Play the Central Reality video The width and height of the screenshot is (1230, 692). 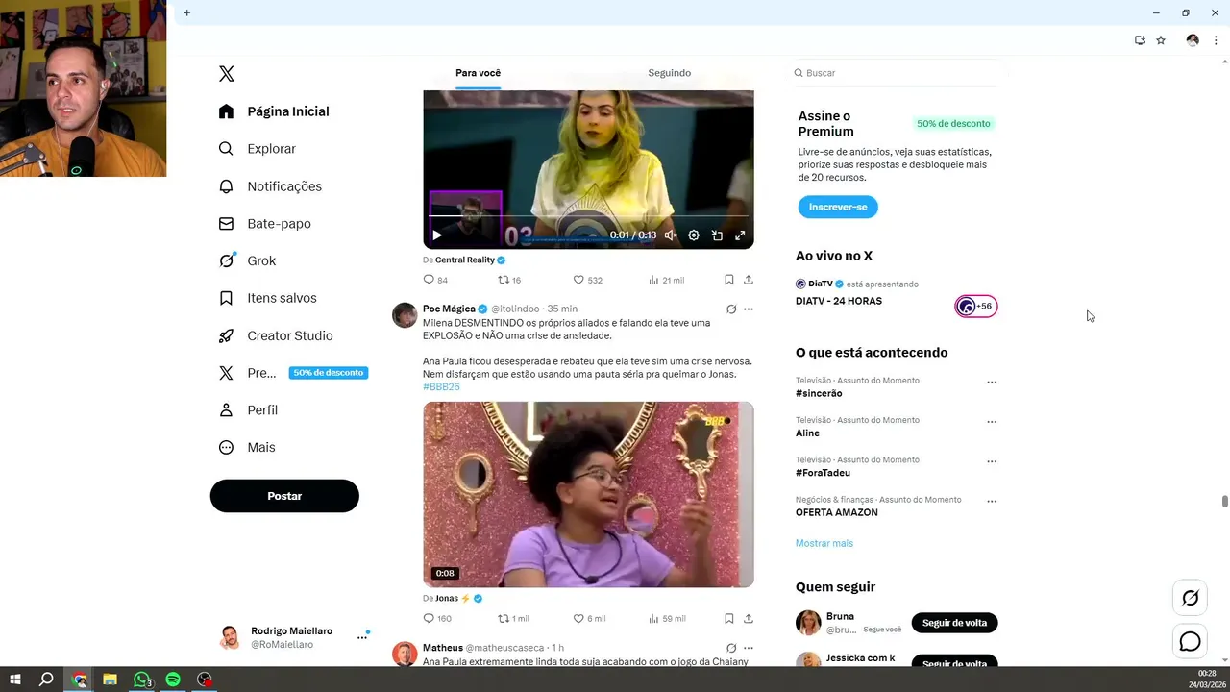436,235
